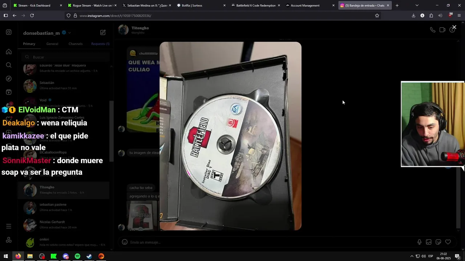Open the Sebastian Medina on X tab
Viewport: 465px width, 261px height.
[146, 5]
